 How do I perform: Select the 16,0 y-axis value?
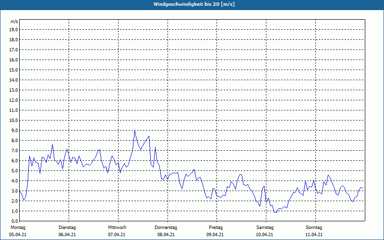click(14, 60)
